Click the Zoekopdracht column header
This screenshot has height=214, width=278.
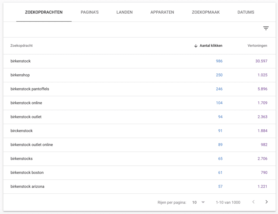click(x=21, y=46)
